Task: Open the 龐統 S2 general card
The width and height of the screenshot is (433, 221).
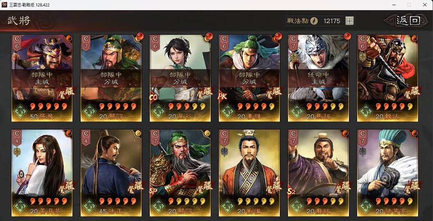Action: (x=318, y=173)
